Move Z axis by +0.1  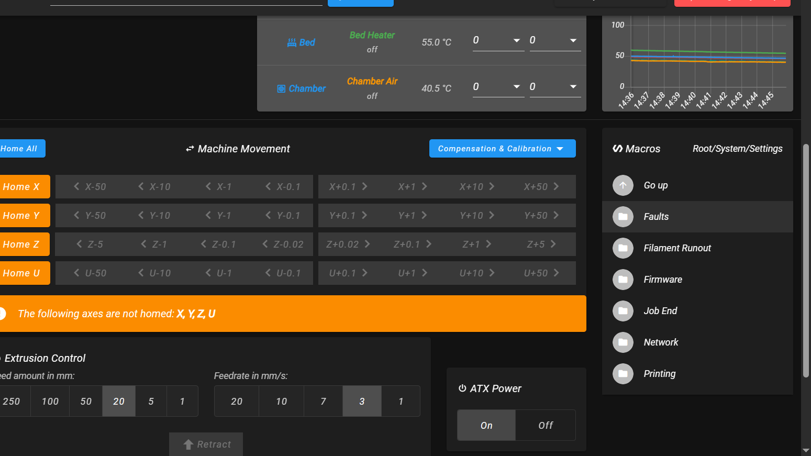[413, 244]
